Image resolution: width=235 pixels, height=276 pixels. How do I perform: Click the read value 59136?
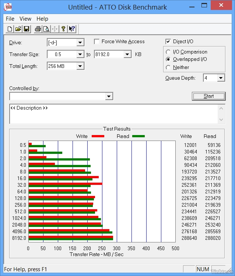point(214,145)
